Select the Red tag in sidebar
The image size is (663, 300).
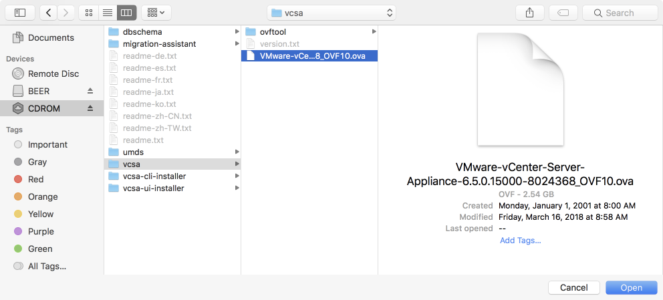[x=35, y=179]
